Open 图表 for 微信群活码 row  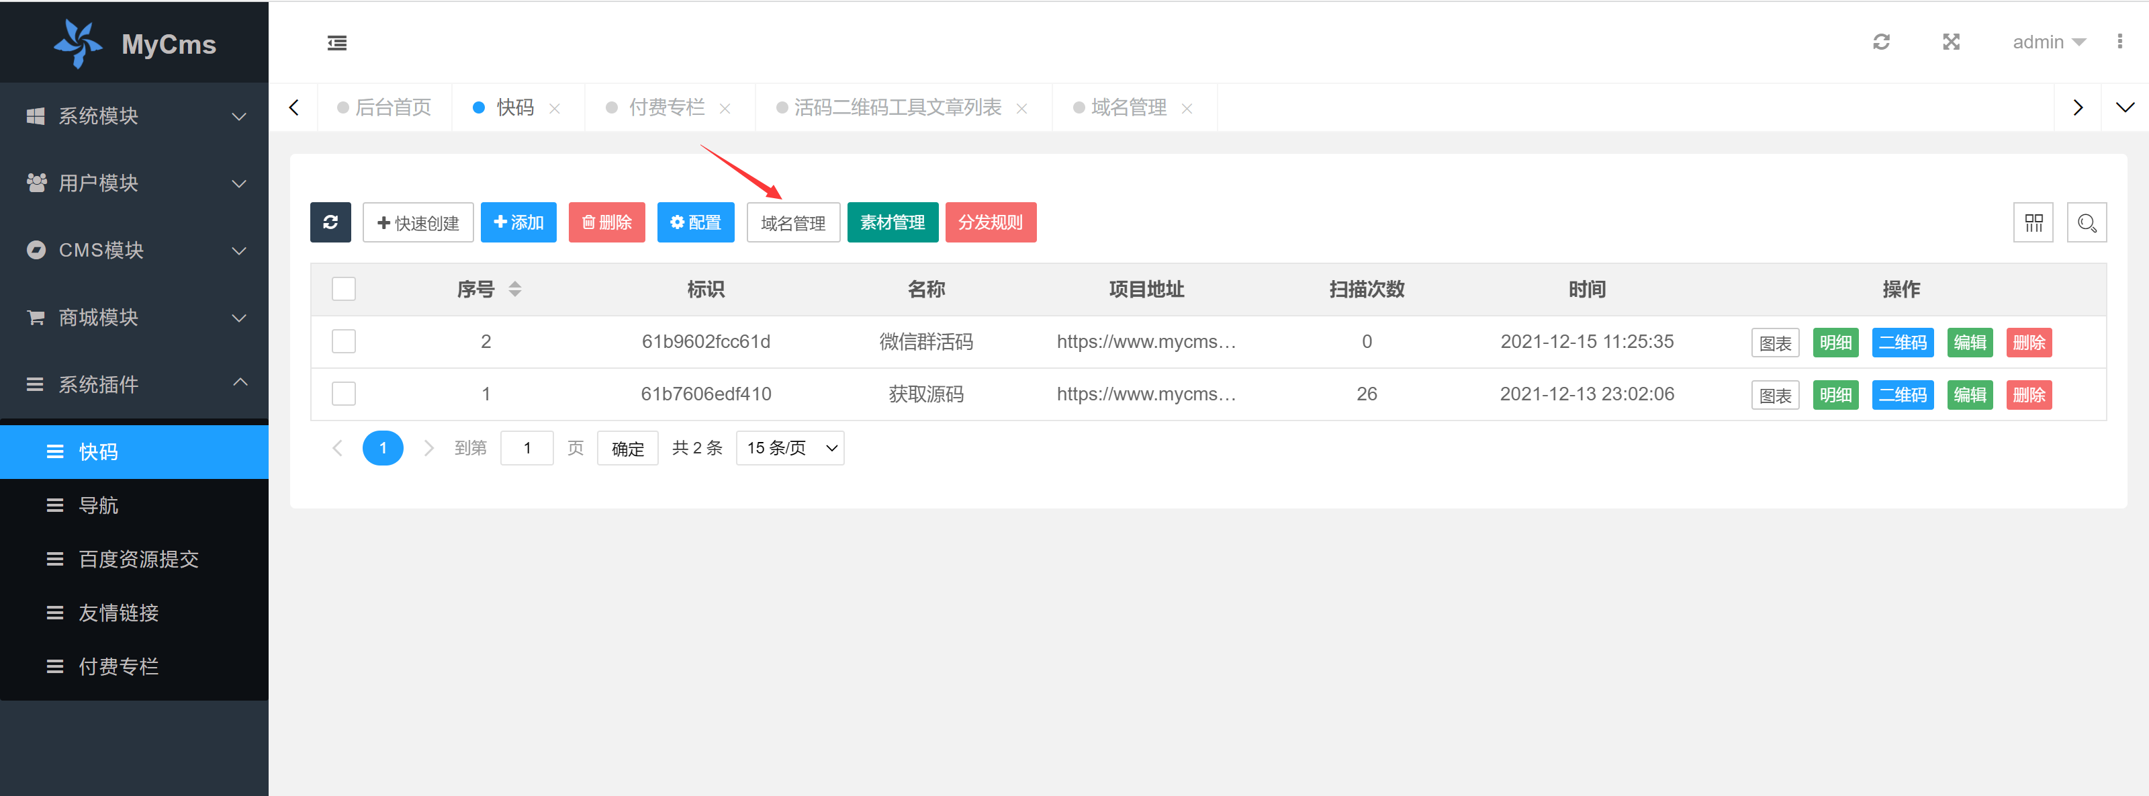[x=1775, y=342]
